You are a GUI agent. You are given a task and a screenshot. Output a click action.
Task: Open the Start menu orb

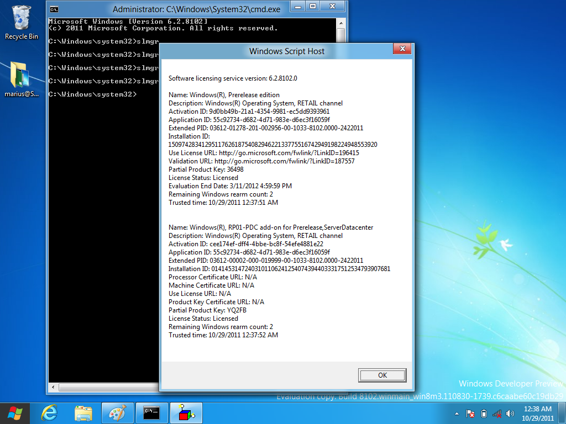coord(15,413)
